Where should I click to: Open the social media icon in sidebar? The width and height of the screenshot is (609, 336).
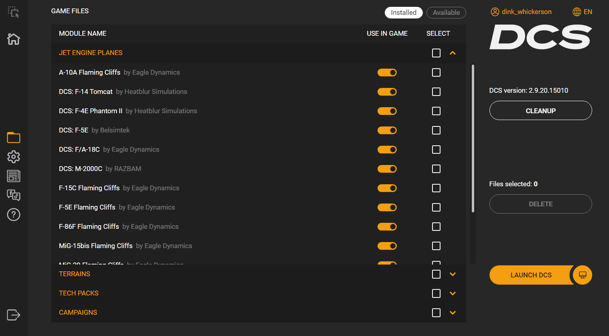point(14,195)
